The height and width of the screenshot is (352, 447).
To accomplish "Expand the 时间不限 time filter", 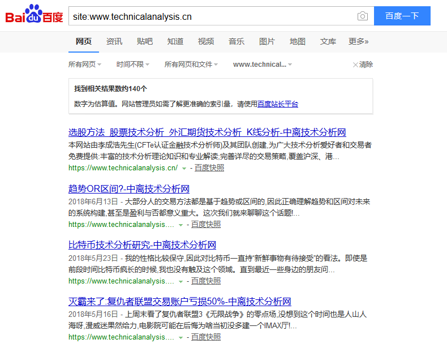I will click(x=132, y=65).
